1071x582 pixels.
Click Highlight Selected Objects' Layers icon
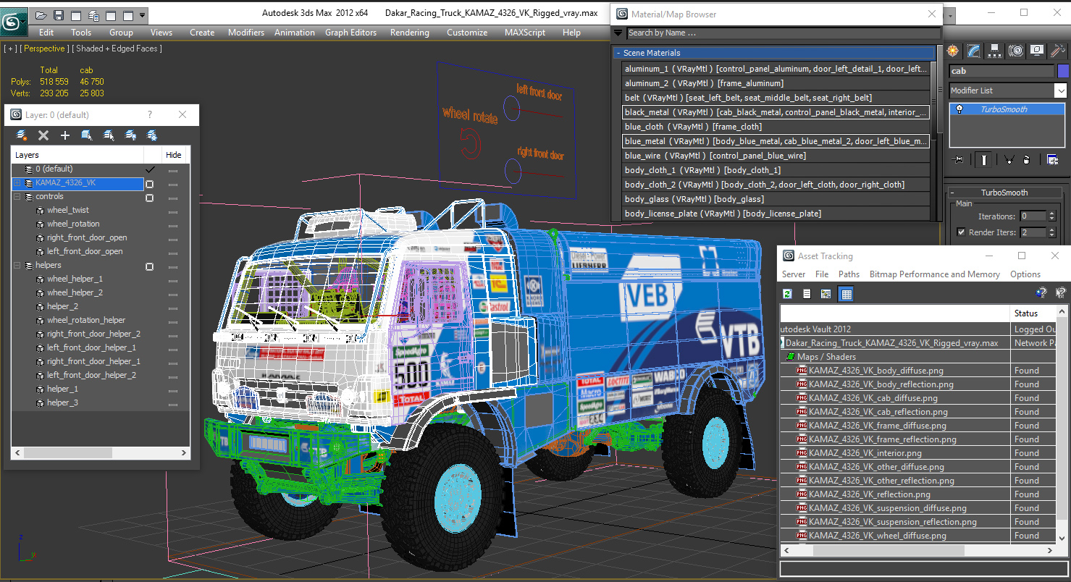click(x=109, y=135)
